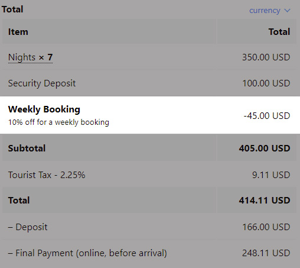Viewport: 300px width, 268px height.
Task: Select the 405.00 USD subtotal value
Action: coord(265,148)
